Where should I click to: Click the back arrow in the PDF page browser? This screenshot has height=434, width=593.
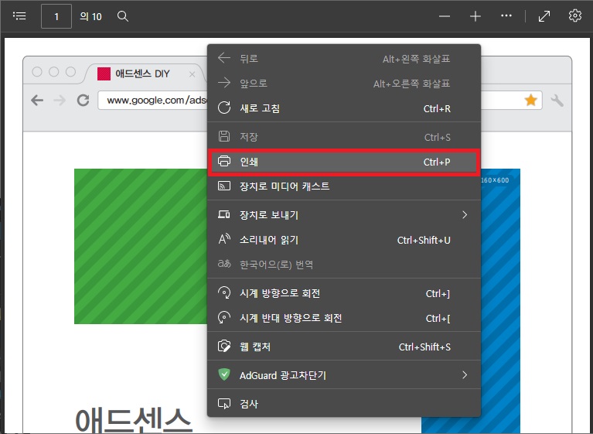tap(37, 101)
